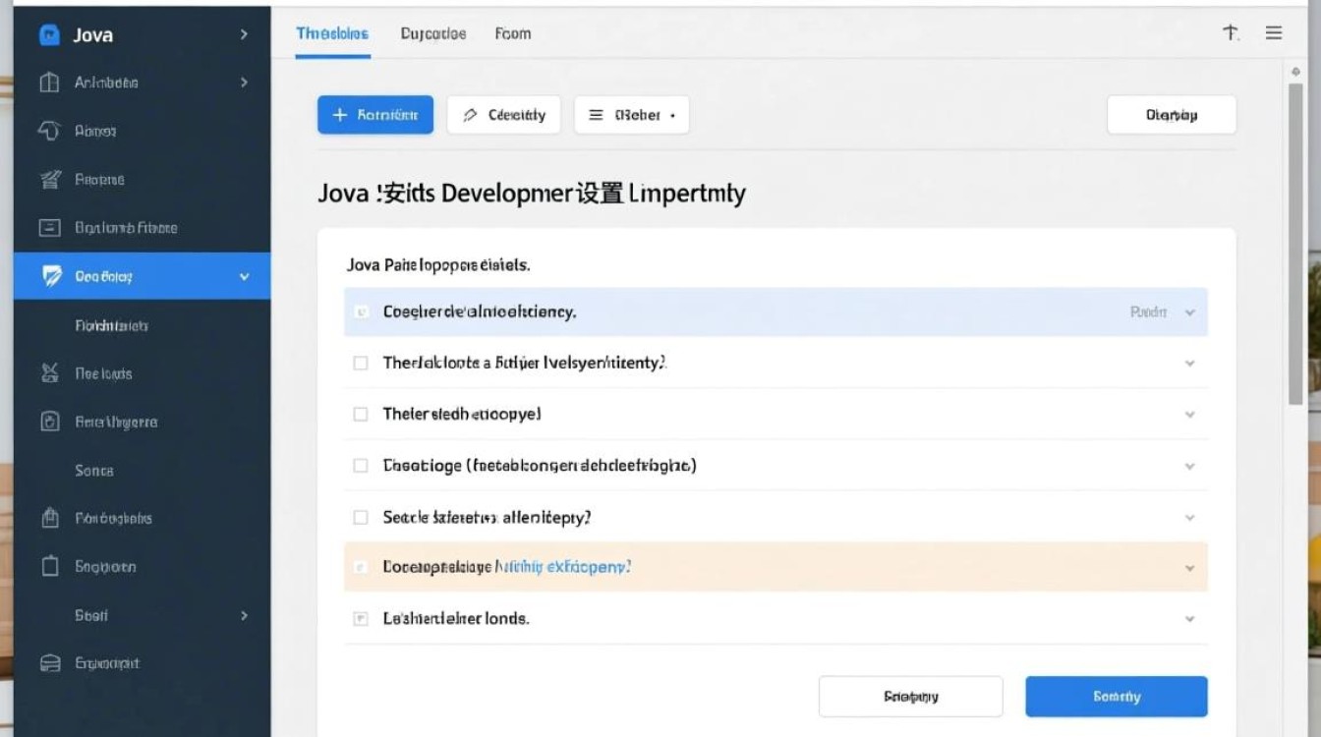Viewport: 1321px width, 737px height.
Task: Expand the chevron on the Theler sledh row
Action: pyautogui.click(x=1189, y=415)
